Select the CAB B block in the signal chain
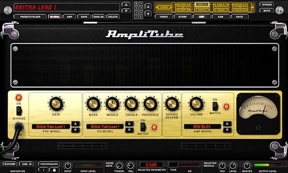 pos(221,10)
